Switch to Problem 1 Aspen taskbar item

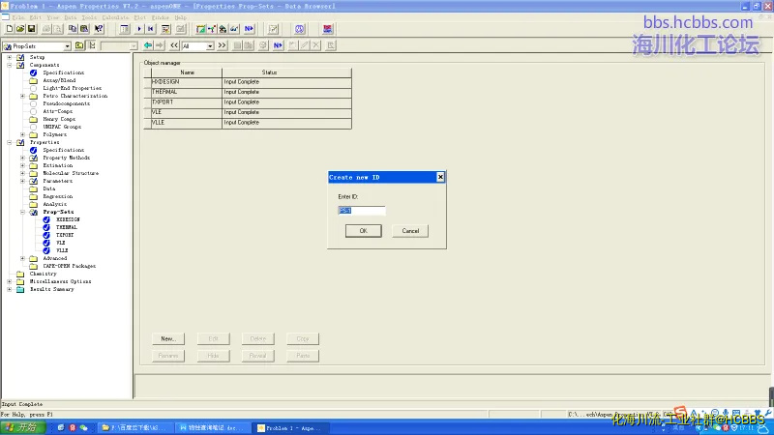click(290, 428)
